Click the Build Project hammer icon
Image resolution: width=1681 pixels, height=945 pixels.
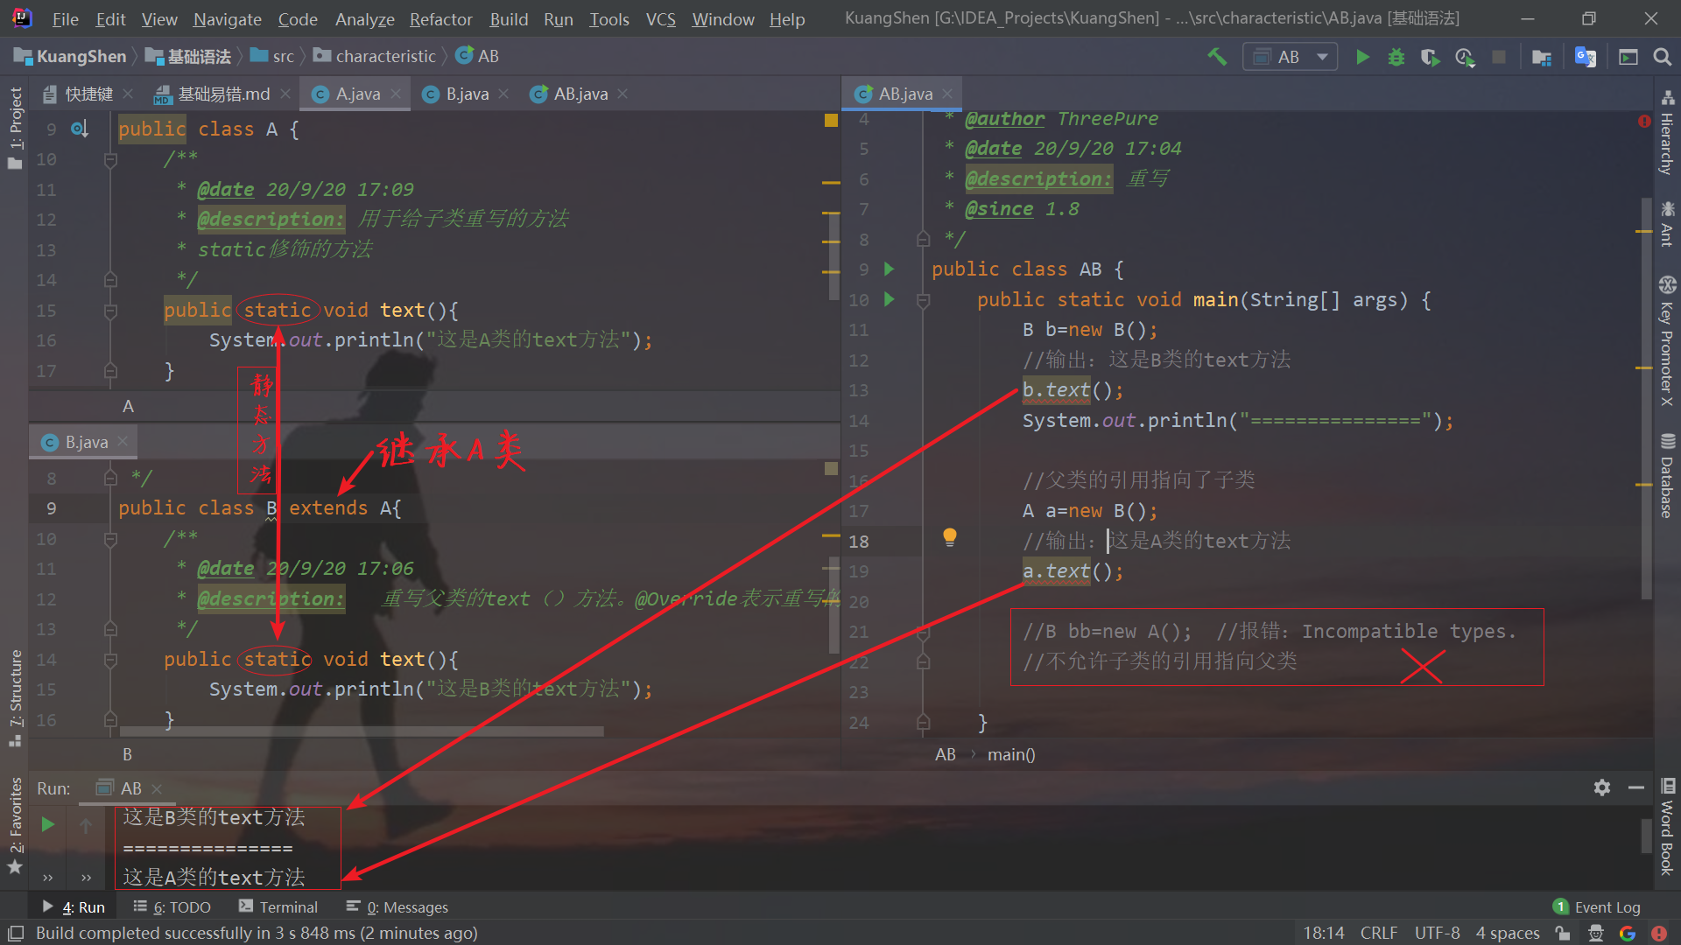(x=1217, y=57)
